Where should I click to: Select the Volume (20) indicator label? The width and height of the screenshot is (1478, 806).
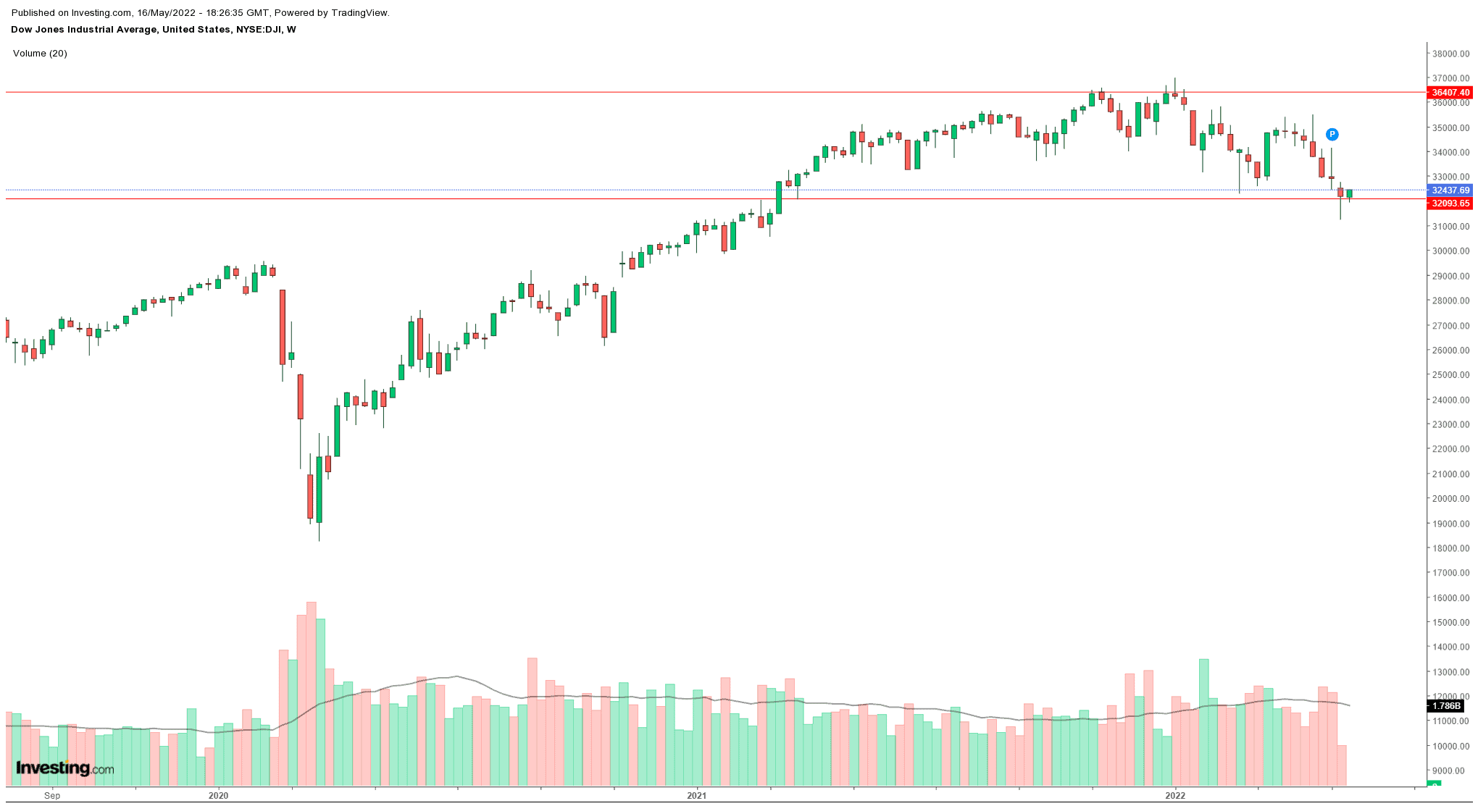pos(40,54)
